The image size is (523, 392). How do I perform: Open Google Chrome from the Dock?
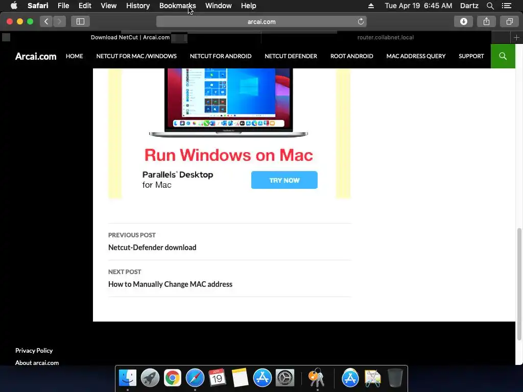click(173, 378)
